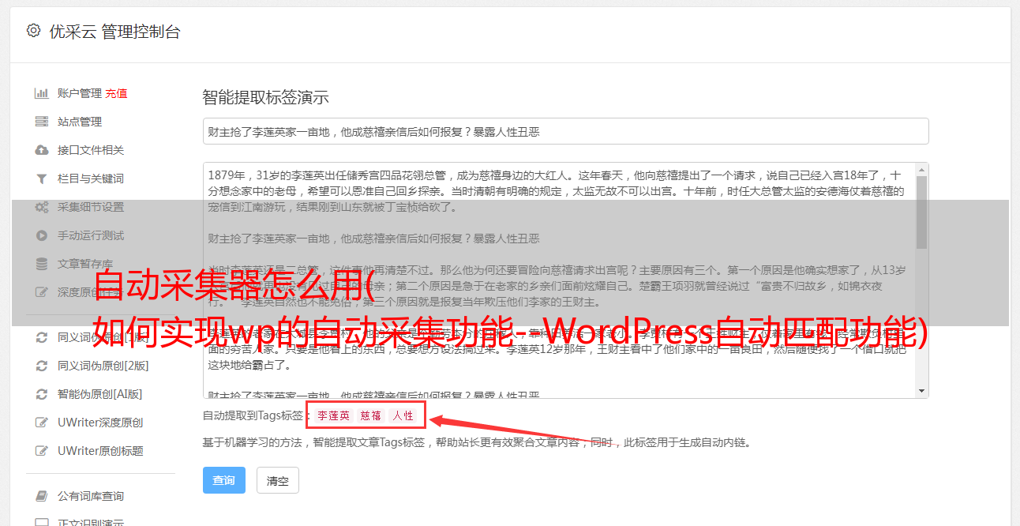Click the book icon for 公有词库查询
The width and height of the screenshot is (1020, 526).
42,496
